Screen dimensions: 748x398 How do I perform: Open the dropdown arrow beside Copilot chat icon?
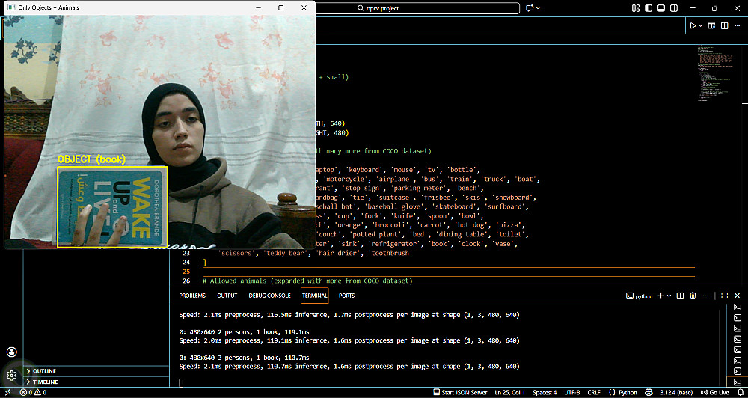(x=538, y=8)
